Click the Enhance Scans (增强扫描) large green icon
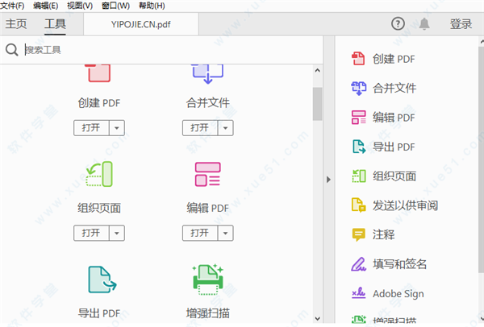484x327 pixels. coord(208,279)
